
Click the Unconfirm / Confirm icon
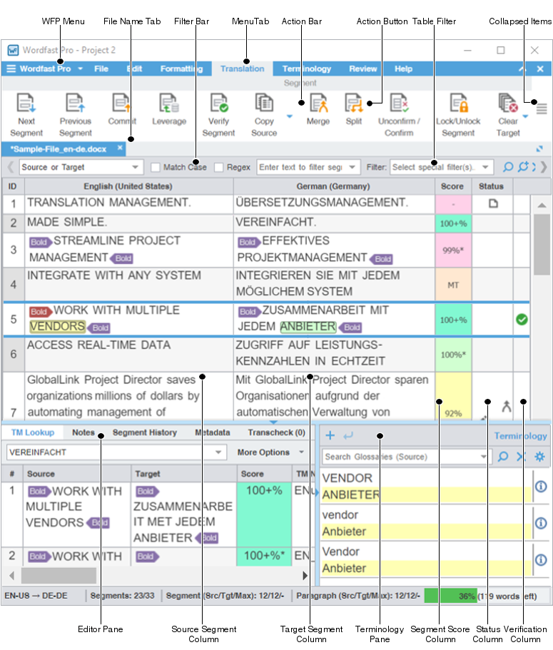coord(399,103)
